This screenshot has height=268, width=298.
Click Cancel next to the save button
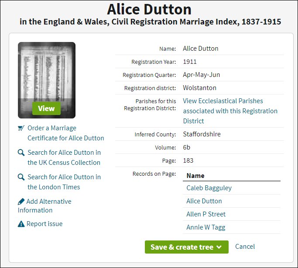[245, 247]
